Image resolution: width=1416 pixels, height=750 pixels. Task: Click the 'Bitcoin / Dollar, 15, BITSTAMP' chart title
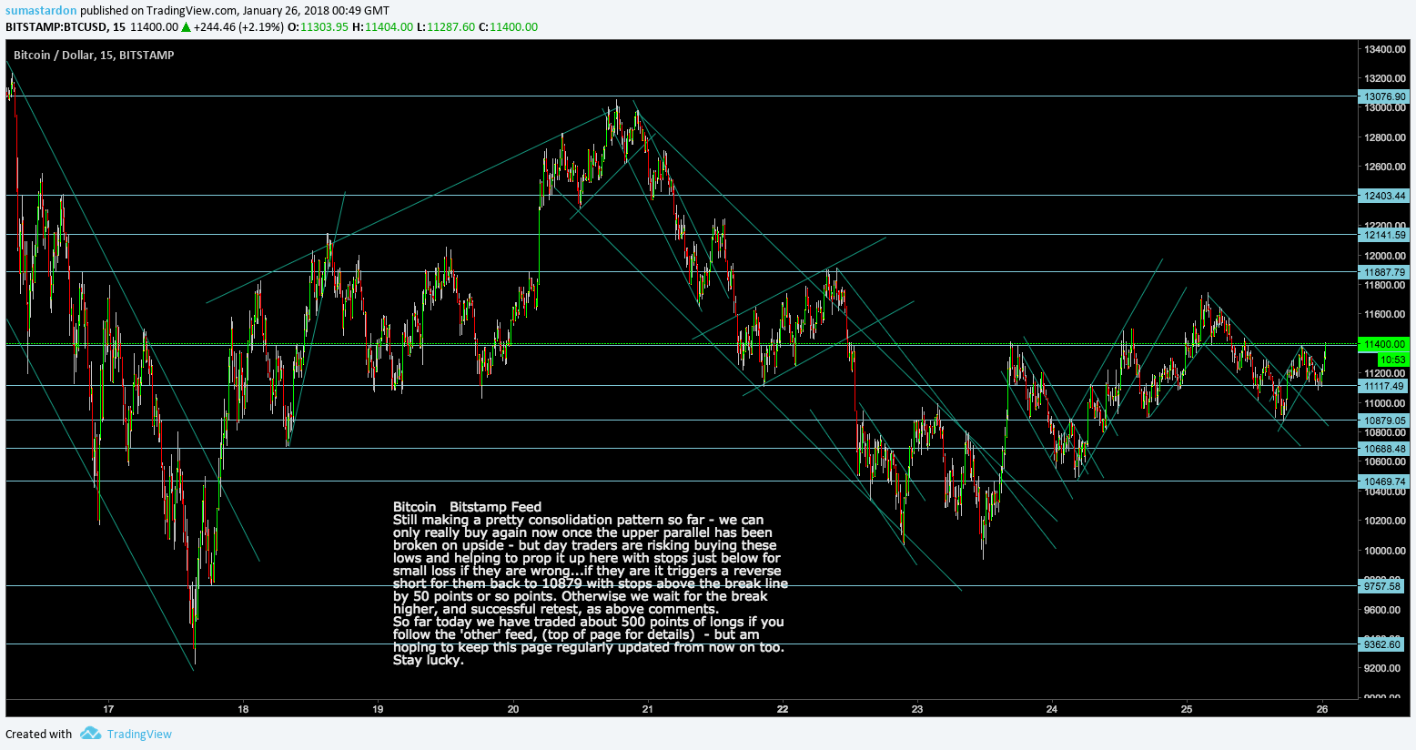94,55
